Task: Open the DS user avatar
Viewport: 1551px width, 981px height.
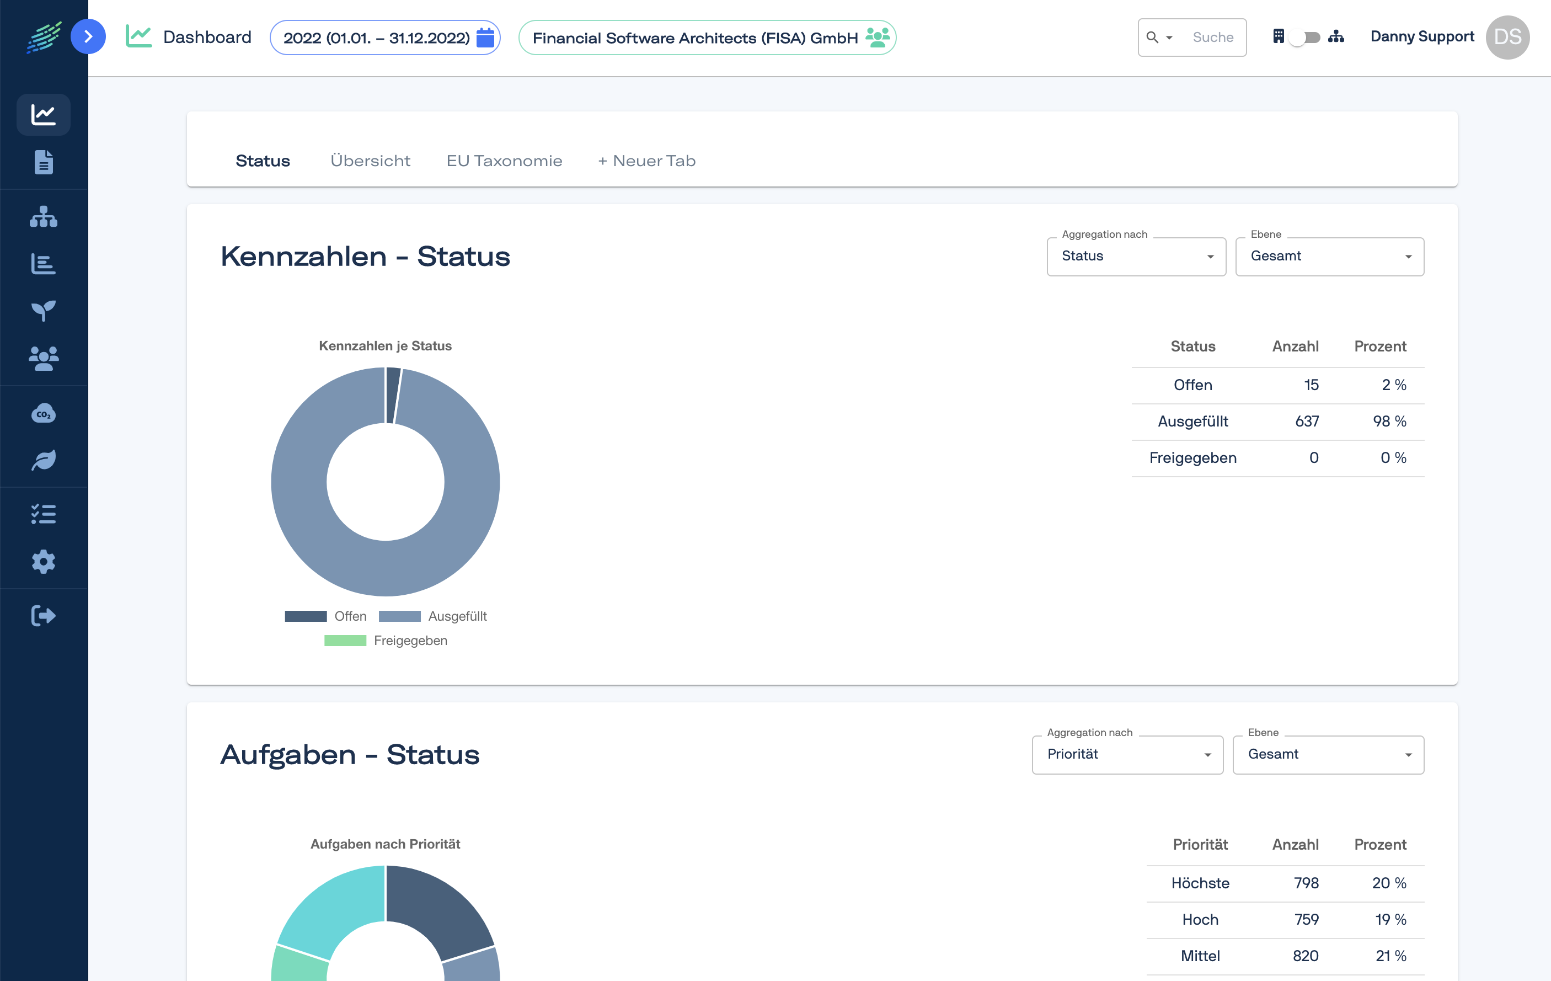Action: tap(1507, 37)
